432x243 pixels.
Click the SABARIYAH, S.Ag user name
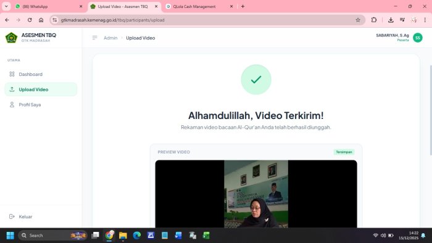(x=393, y=36)
